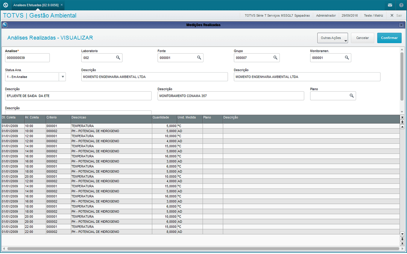Click Sair to exit the system
The width and height of the screenshot is (407, 254).
pyautogui.click(x=396, y=16)
